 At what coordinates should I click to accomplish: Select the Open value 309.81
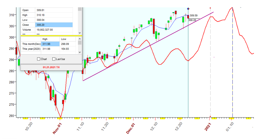point(54,10)
